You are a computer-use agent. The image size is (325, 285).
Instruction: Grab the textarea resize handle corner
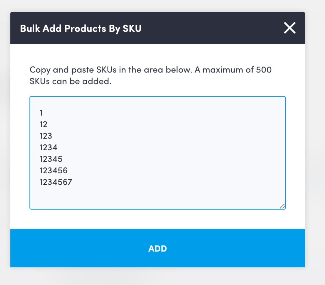[282, 206]
